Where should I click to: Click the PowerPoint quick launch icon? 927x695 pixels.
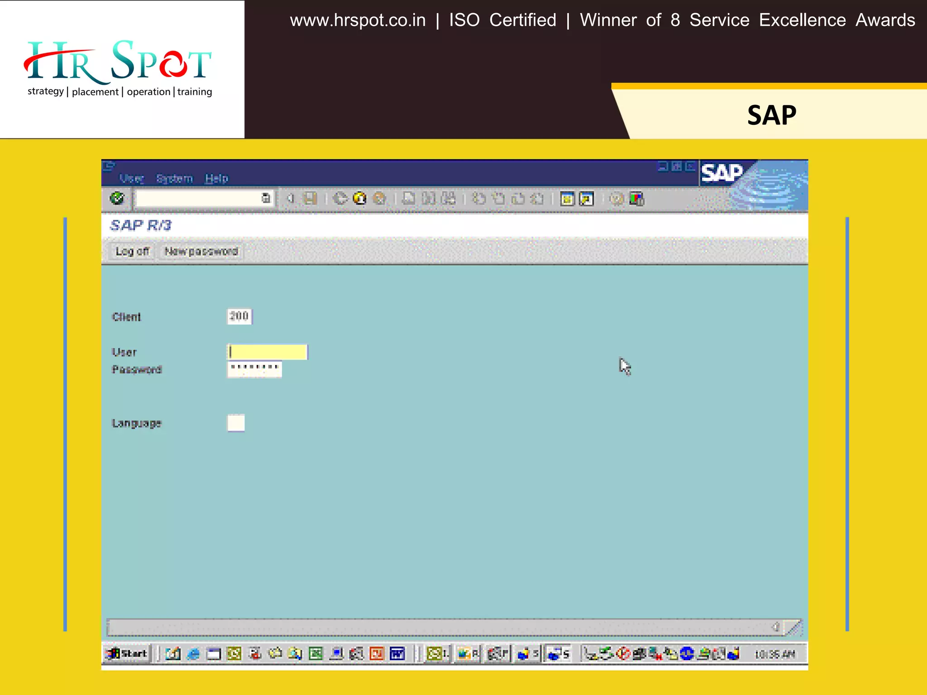[x=377, y=654]
